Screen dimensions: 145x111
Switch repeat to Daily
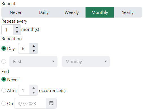tap(44, 12)
